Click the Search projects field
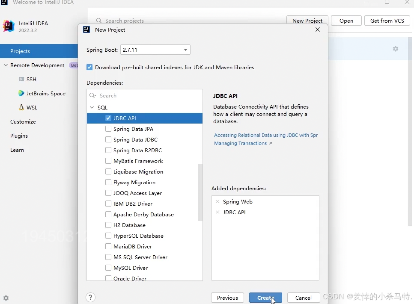 124,21
